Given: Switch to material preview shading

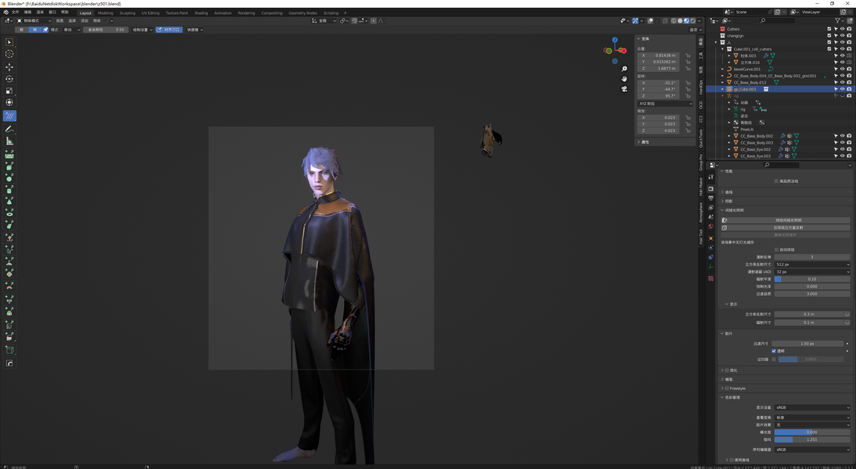Looking at the screenshot, I should tap(686, 21).
